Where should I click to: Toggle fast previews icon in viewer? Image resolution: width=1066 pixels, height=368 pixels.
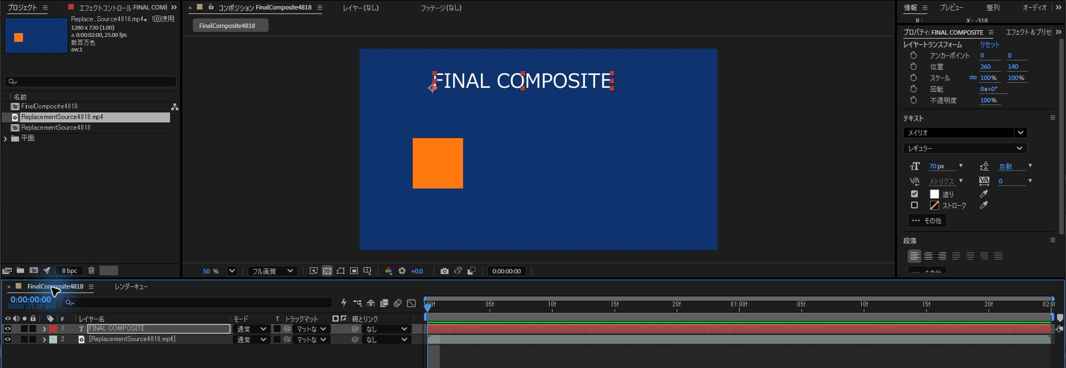point(314,271)
